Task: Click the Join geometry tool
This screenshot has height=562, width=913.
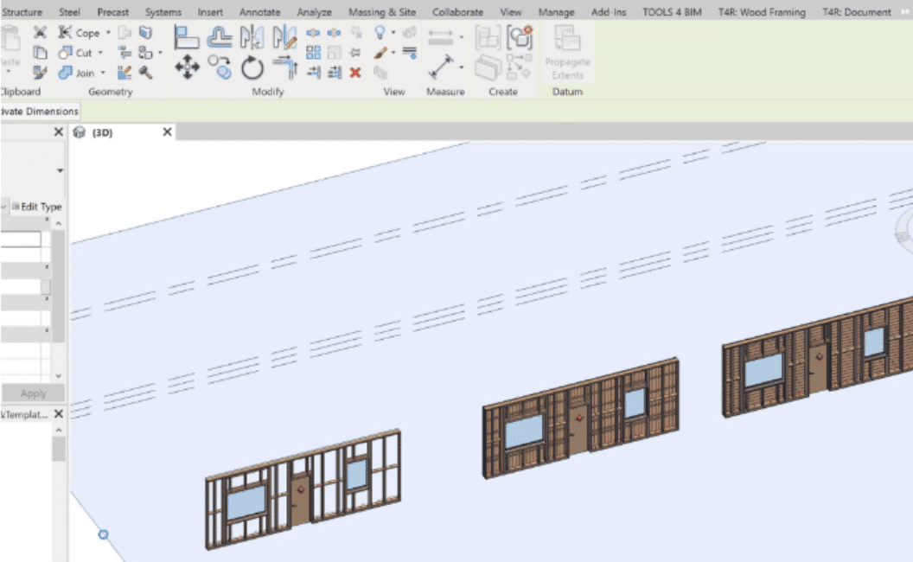Action: point(77,73)
